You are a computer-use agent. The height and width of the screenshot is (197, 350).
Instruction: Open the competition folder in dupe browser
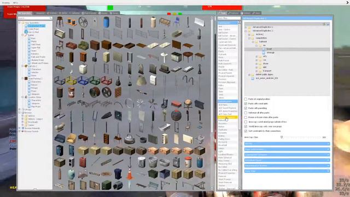(261, 38)
